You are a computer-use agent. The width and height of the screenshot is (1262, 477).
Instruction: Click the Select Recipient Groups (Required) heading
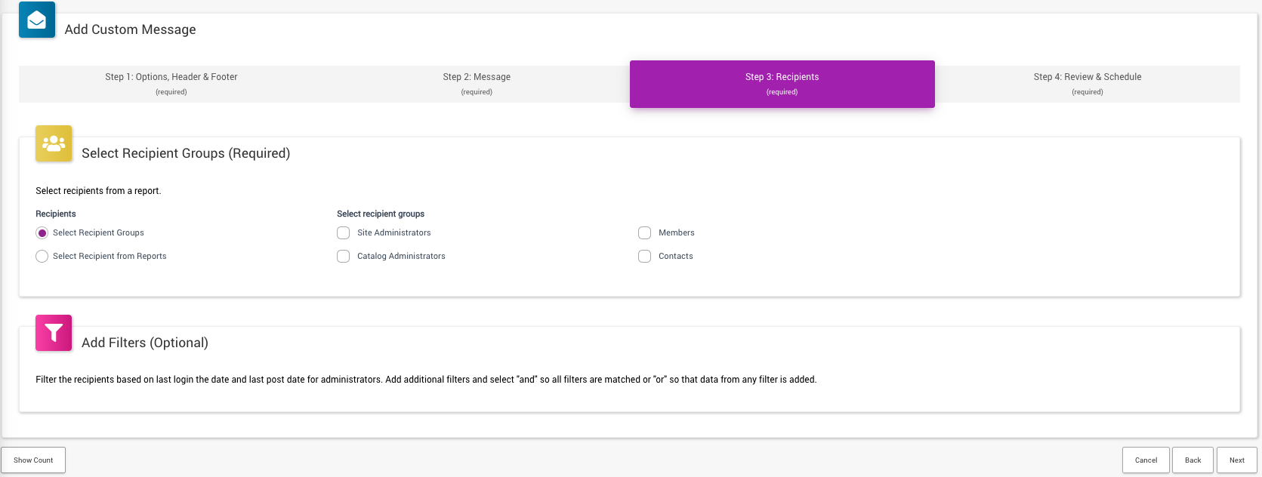point(186,153)
